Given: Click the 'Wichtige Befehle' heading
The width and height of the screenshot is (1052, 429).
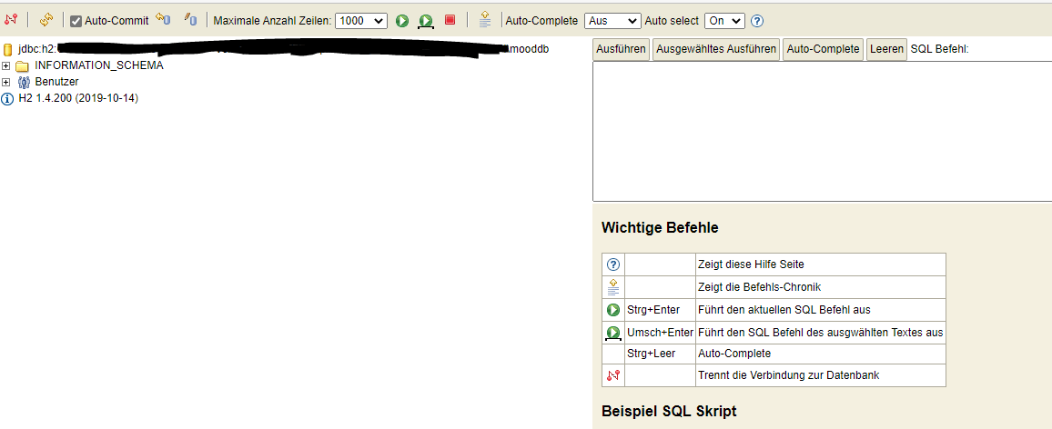Looking at the screenshot, I should pos(660,228).
